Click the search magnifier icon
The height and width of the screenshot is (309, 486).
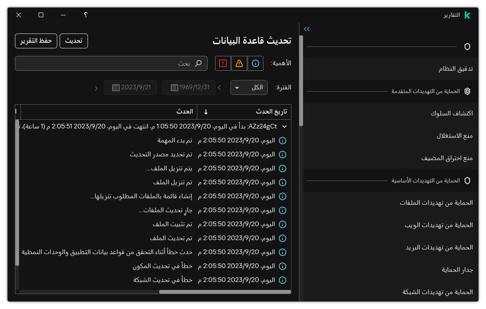click(x=199, y=63)
